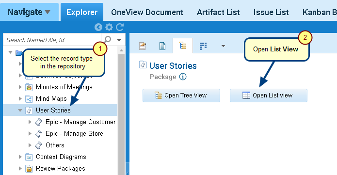Switch to the Explorer tab
The height and width of the screenshot is (175, 337).
pos(82,12)
